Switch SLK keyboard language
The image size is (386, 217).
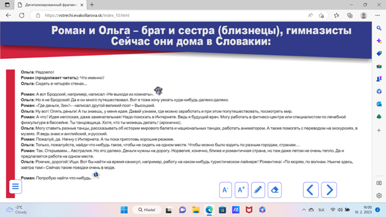321,210
